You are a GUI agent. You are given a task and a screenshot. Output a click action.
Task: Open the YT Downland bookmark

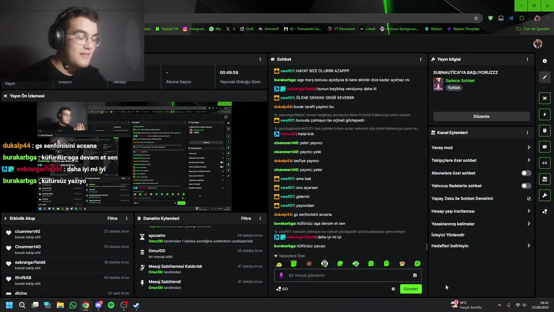pos(341,29)
